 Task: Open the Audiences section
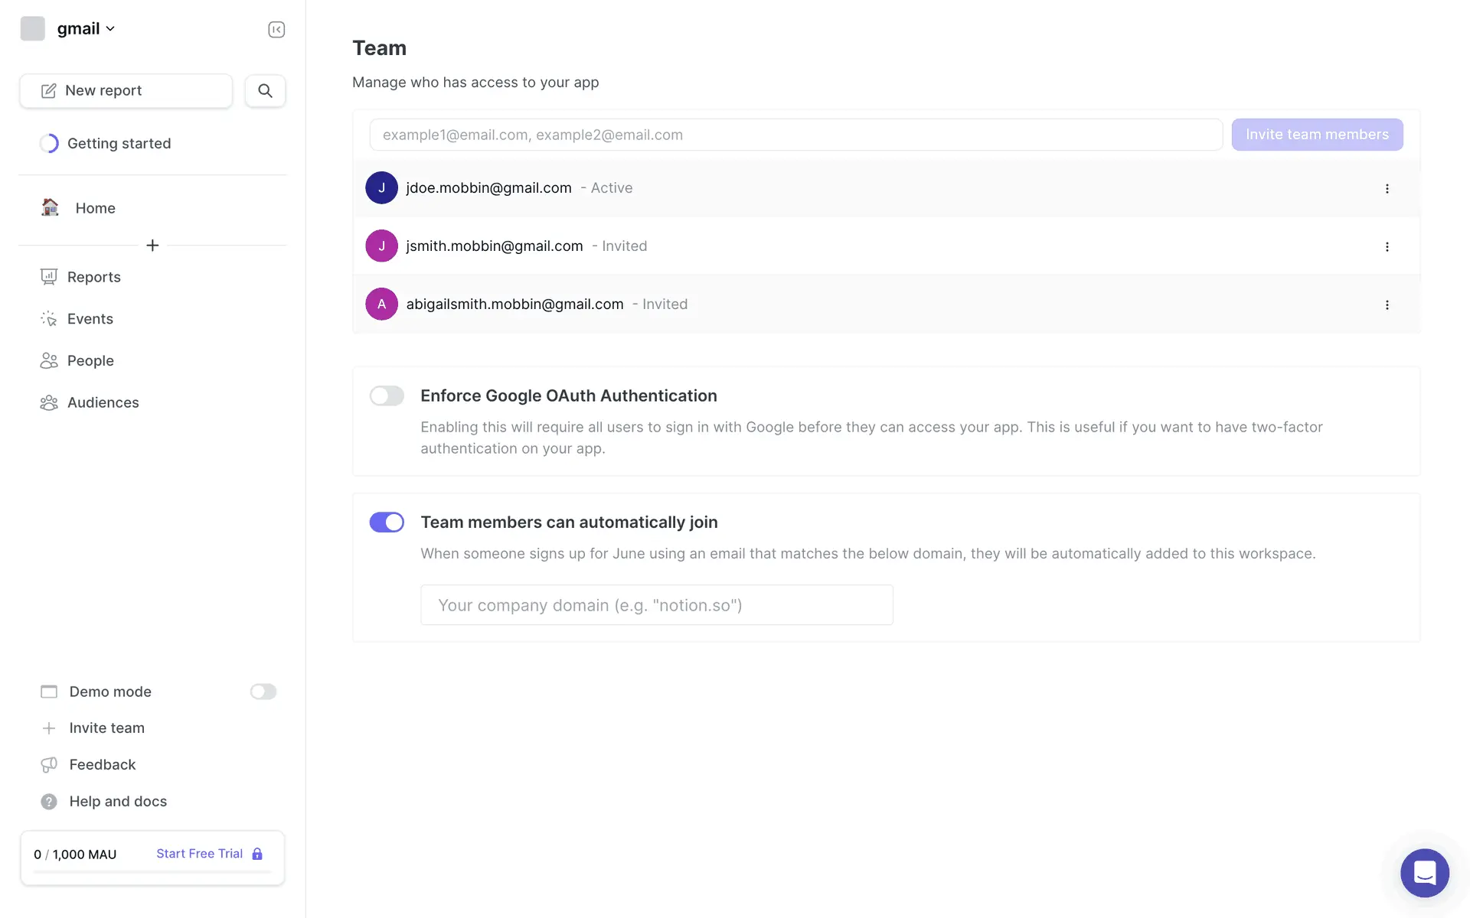tap(103, 402)
